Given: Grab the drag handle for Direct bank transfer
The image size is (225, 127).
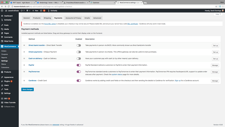Looking at the screenshot, I should tap(24, 45).
